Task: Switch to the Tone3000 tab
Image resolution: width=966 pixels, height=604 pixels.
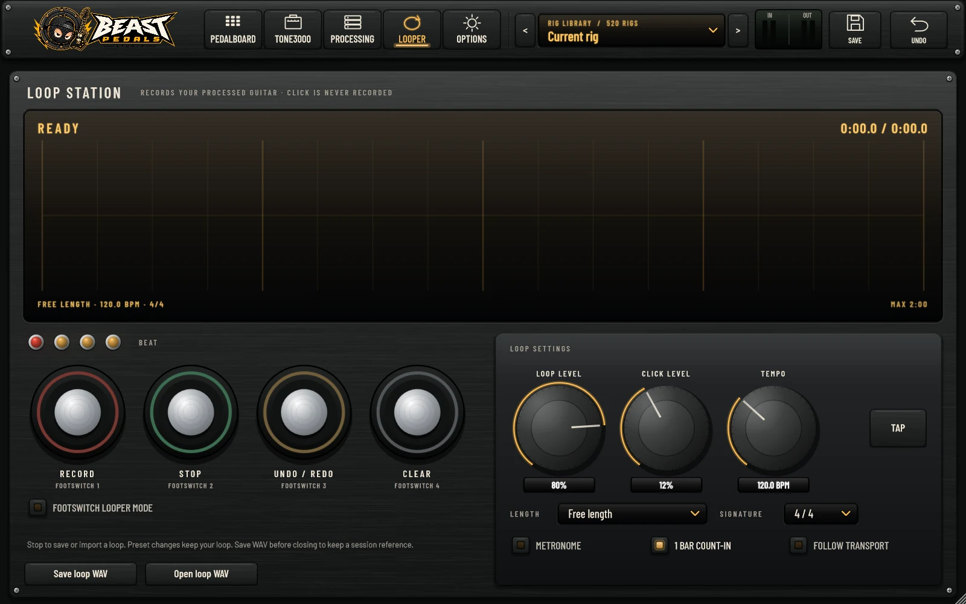Action: click(x=293, y=30)
